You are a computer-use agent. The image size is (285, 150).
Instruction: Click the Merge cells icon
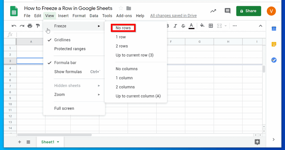coord(219,26)
